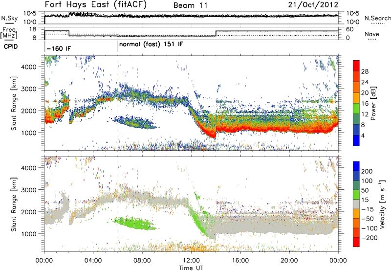Image resolution: width=391 pixels, height=271 pixels.
Task: Click the 'Velocity [m s-1]' colorbar title
Action: coord(382,204)
